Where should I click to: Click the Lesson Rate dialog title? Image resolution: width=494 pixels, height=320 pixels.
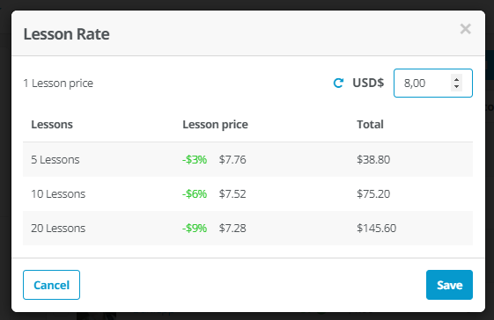[66, 34]
